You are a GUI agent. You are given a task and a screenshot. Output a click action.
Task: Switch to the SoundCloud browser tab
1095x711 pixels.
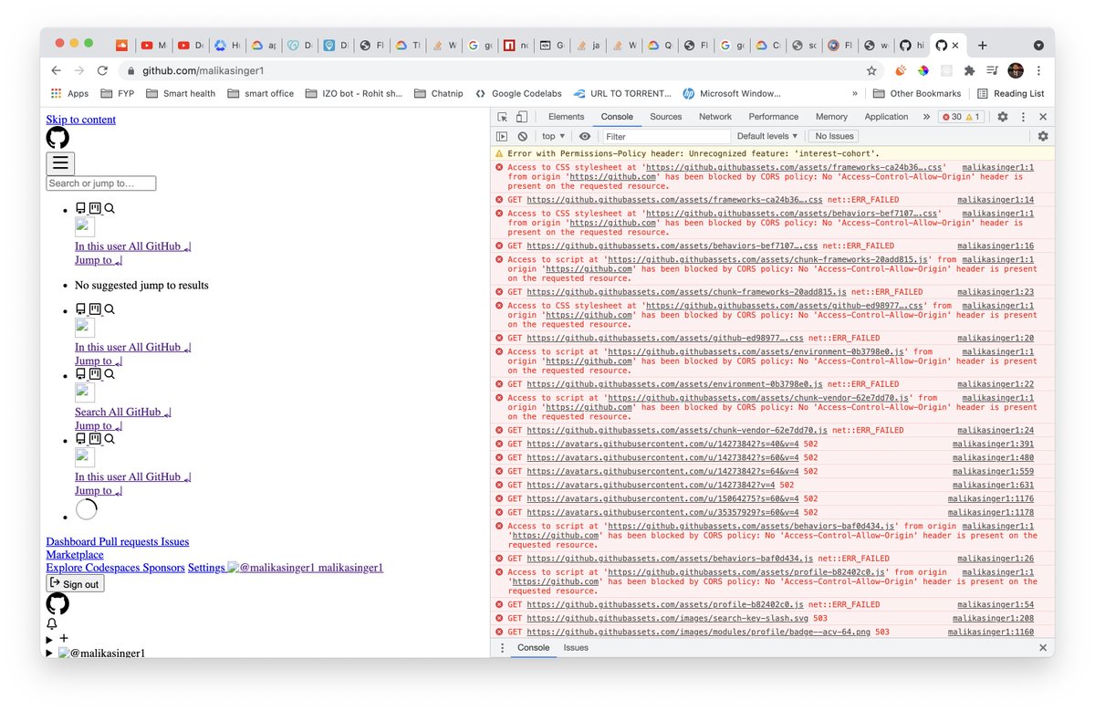tap(121, 45)
